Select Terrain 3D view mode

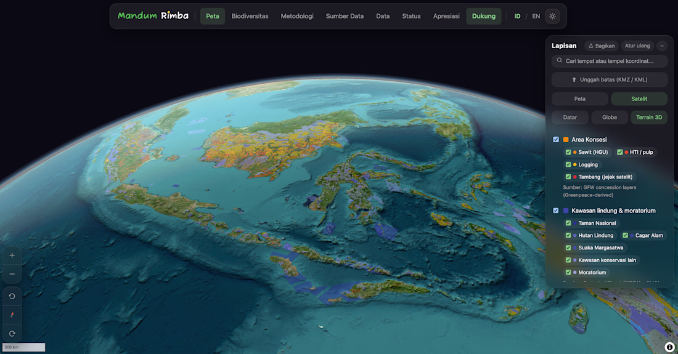pyautogui.click(x=649, y=118)
